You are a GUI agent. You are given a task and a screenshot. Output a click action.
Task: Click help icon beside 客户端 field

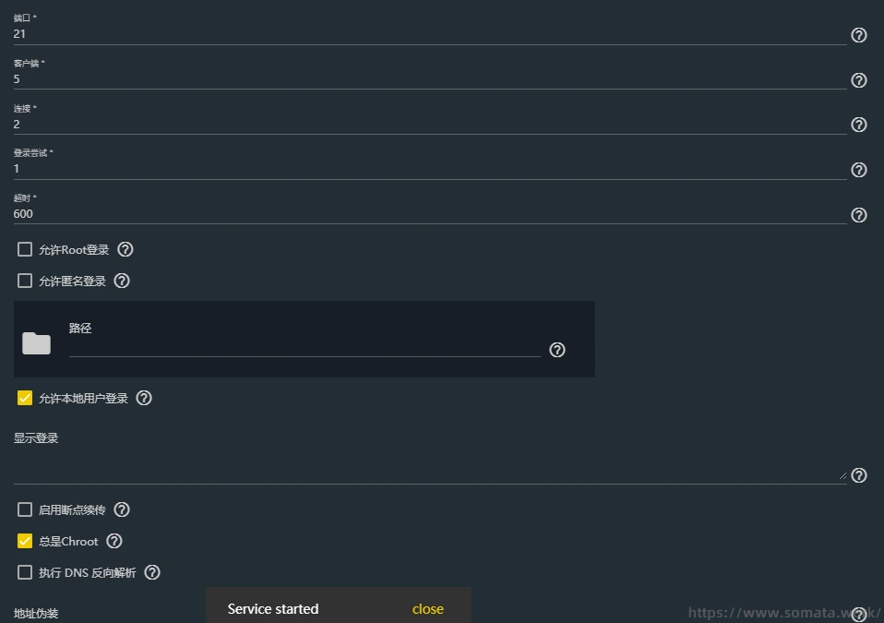click(858, 80)
